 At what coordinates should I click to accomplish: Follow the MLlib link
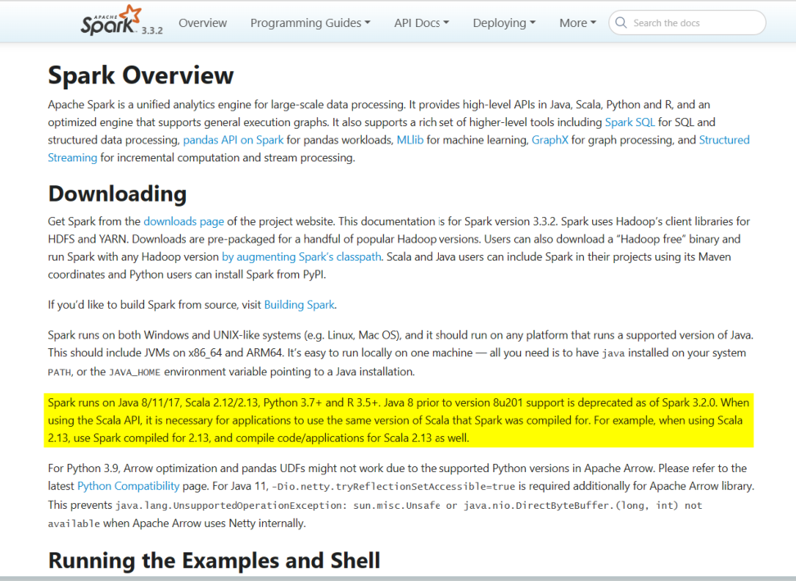[x=409, y=140]
